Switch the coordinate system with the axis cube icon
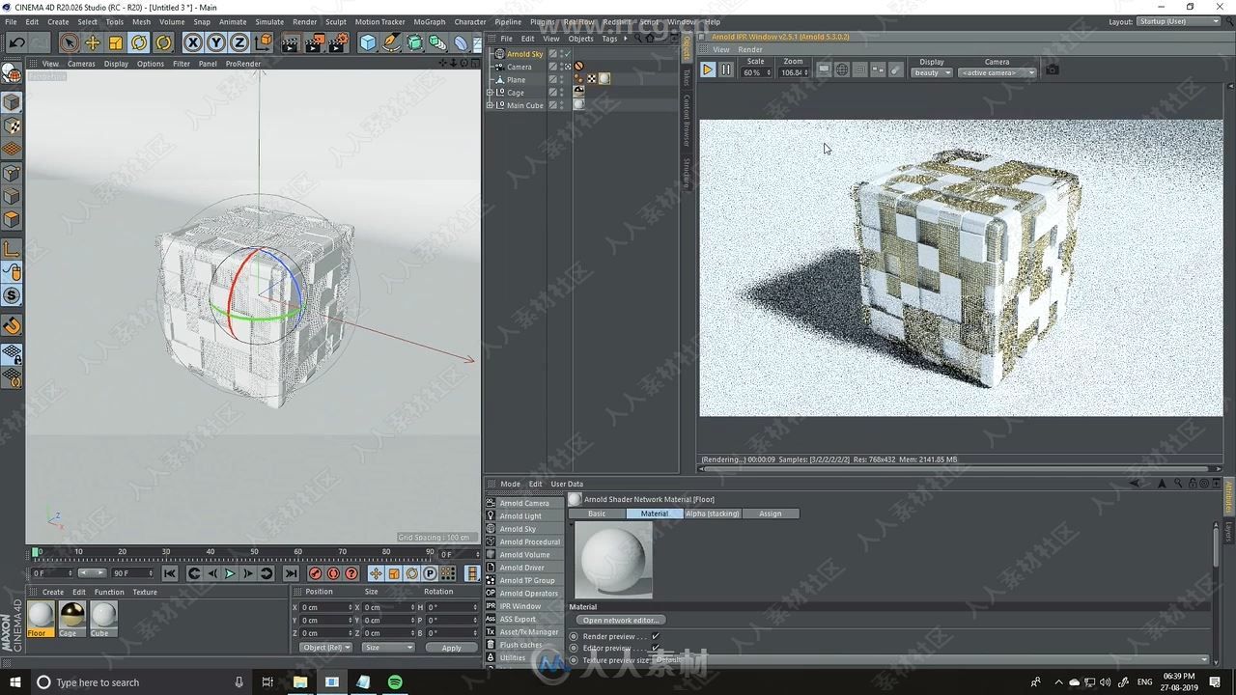The image size is (1236, 695). (x=263, y=42)
